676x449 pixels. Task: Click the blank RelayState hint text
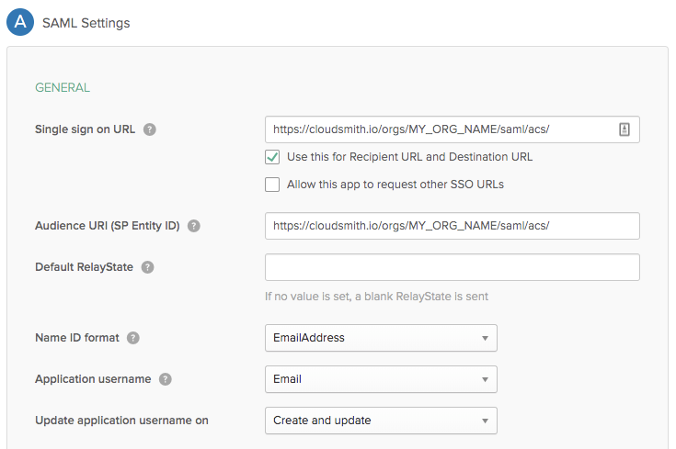click(376, 297)
